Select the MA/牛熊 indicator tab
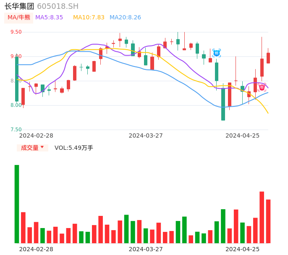 click(19, 18)
